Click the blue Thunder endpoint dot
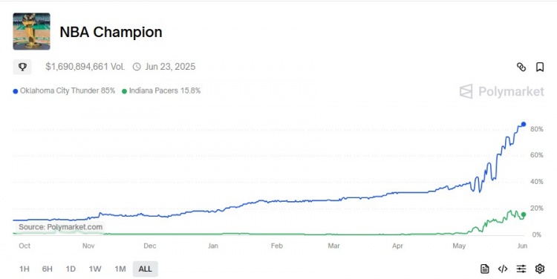 524,124
